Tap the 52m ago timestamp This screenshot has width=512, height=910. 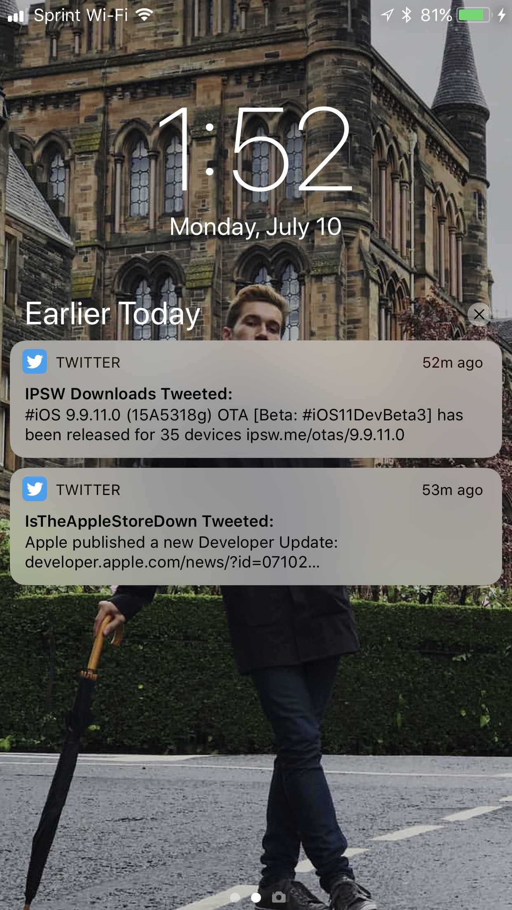pyautogui.click(x=453, y=363)
